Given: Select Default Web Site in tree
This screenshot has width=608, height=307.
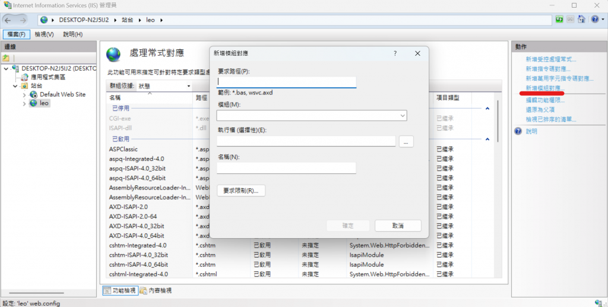Looking at the screenshot, I should (62, 94).
